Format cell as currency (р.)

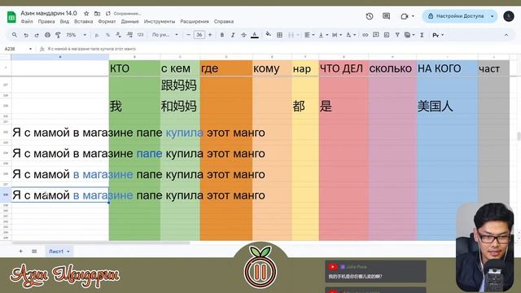(x=97, y=35)
